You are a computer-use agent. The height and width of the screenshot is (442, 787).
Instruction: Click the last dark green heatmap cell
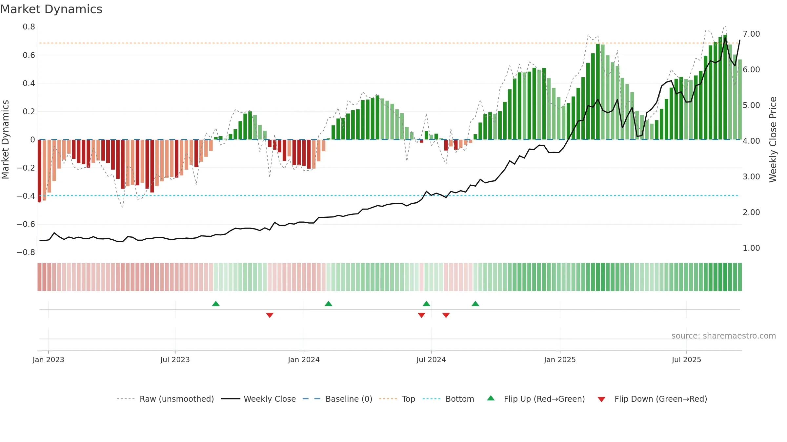click(x=740, y=277)
